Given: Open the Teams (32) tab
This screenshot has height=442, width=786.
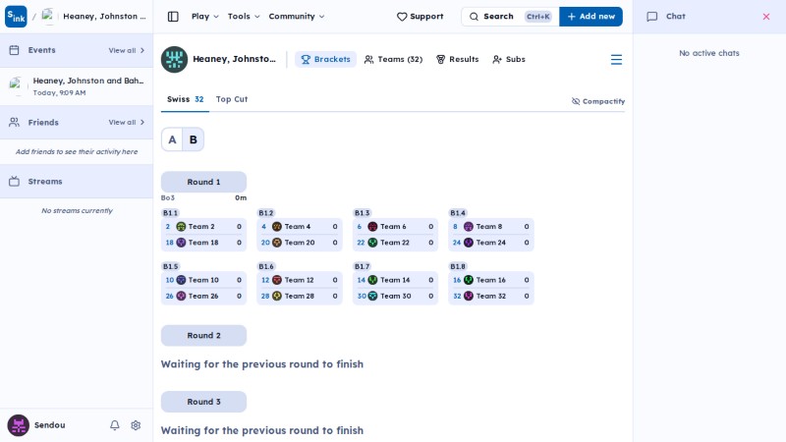Looking at the screenshot, I should tap(393, 59).
